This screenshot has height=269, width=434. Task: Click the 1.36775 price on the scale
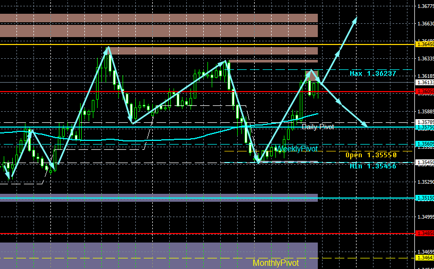[x=426, y=6]
